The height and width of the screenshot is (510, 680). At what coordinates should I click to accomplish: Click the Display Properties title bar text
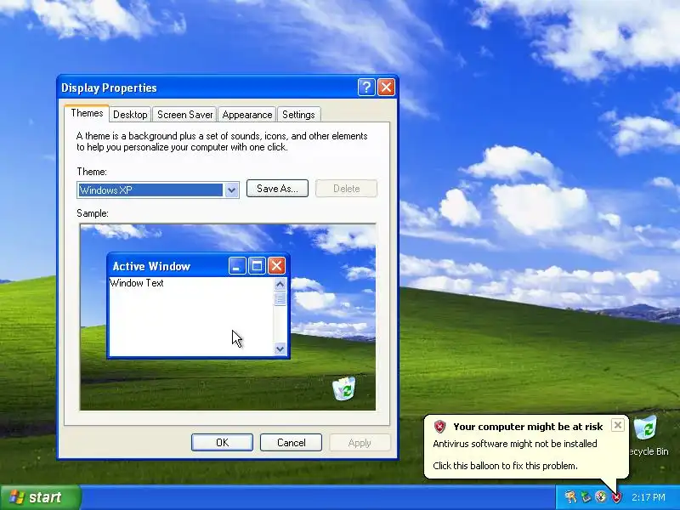(109, 88)
